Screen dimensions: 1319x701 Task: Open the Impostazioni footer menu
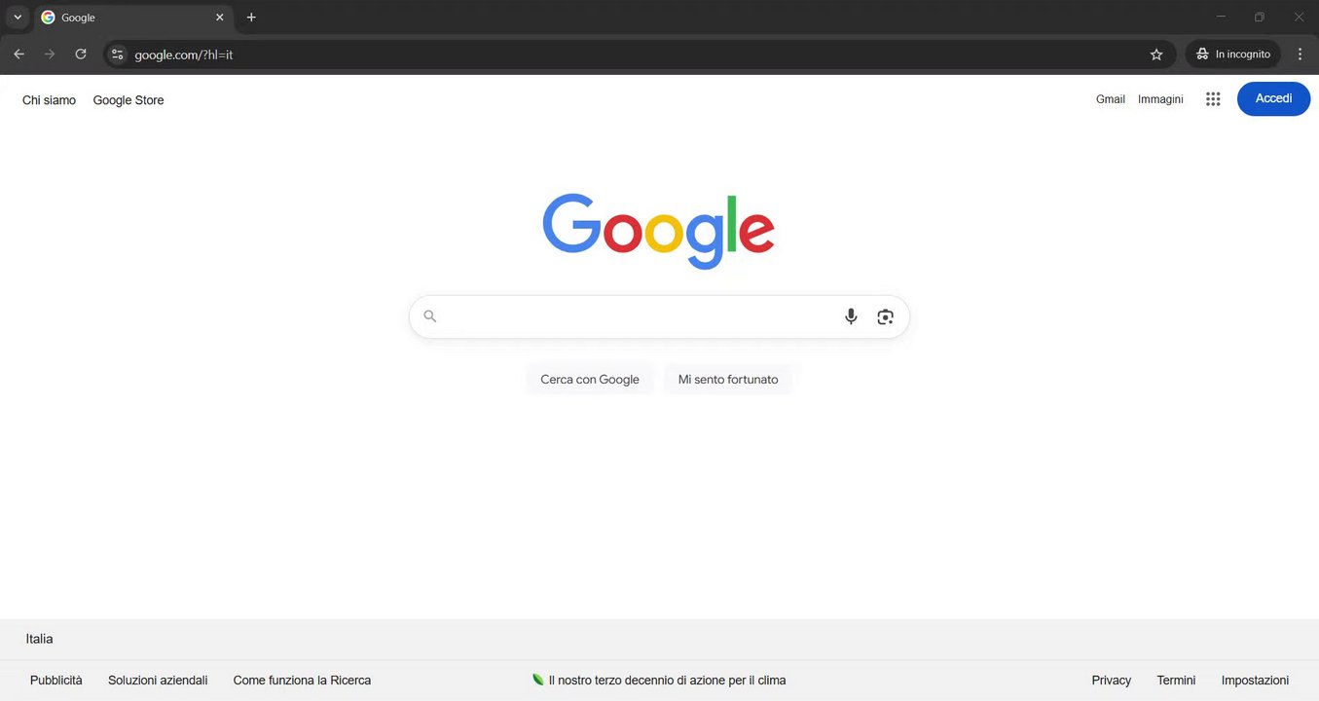tap(1255, 681)
